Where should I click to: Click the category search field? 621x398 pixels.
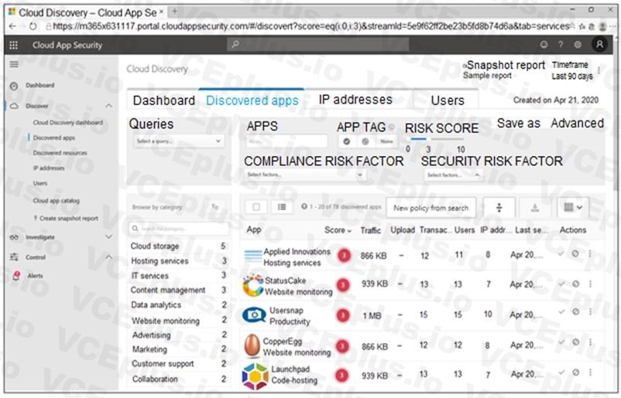[179, 229]
